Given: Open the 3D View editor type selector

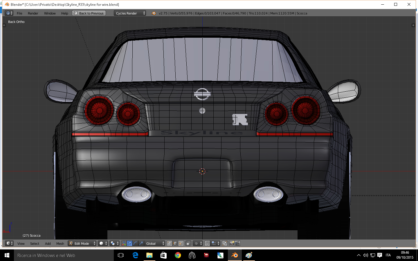Looking at the screenshot, I should click(x=9, y=243).
